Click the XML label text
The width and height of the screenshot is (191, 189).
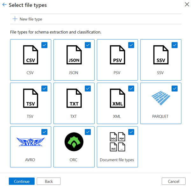coord(117,116)
